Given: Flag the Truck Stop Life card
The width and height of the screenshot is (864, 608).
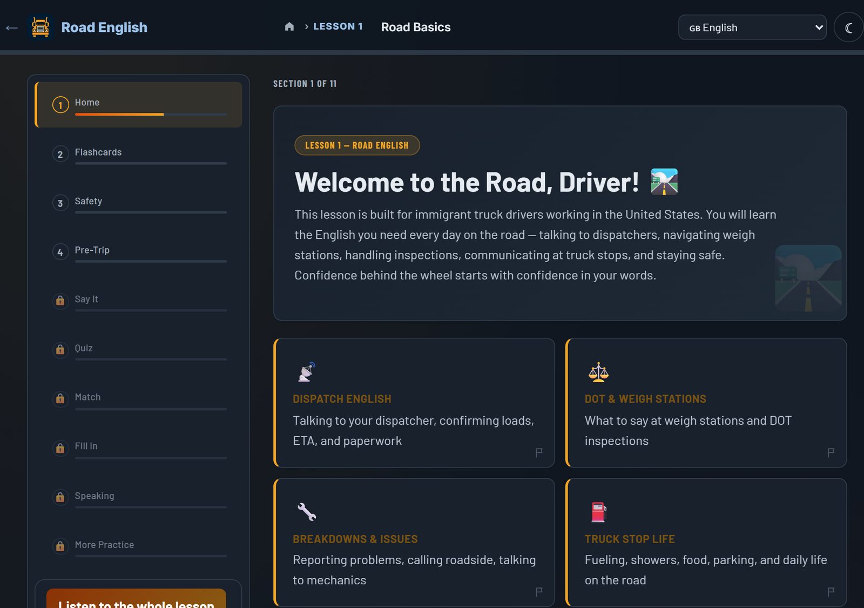Looking at the screenshot, I should tap(831, 592).
